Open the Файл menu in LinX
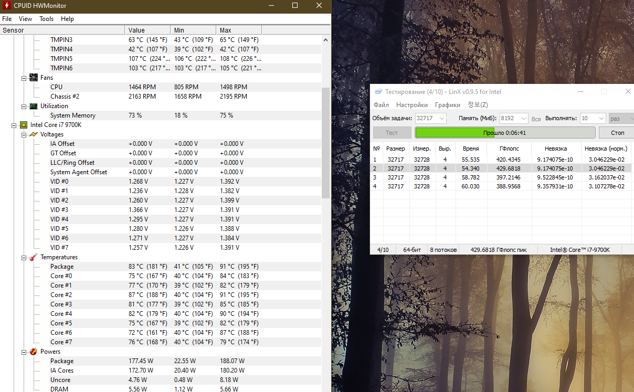This screenshot has width=634, height=392. pyautogui.click(x=381, y=105)
